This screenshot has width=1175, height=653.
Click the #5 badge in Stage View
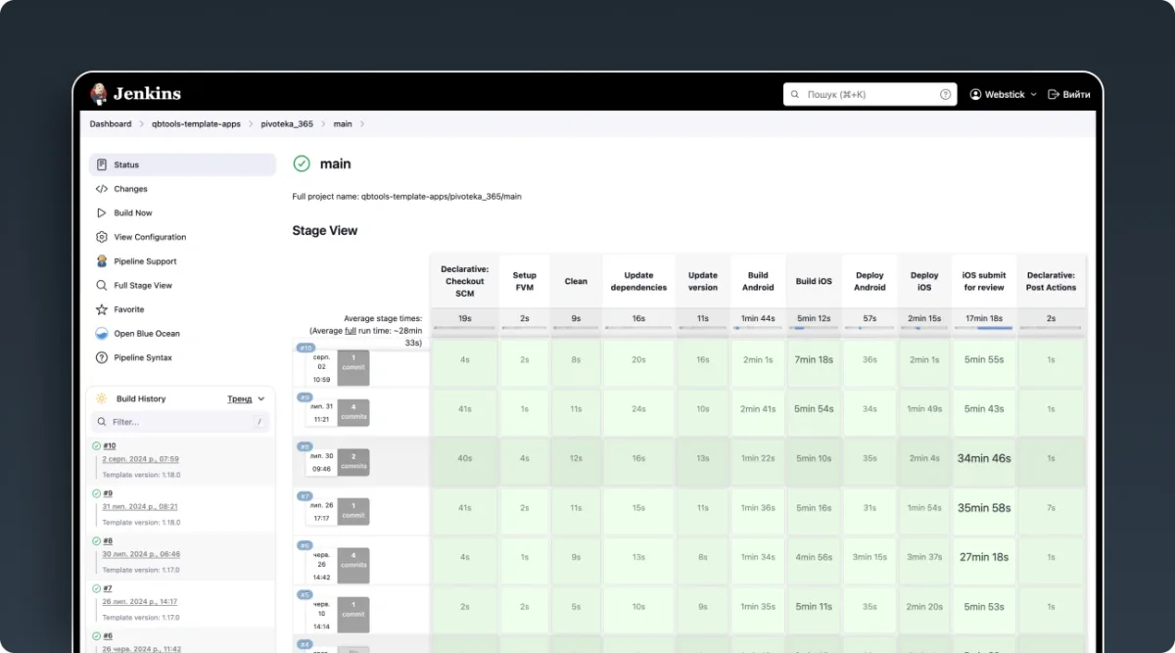(304, 594)
